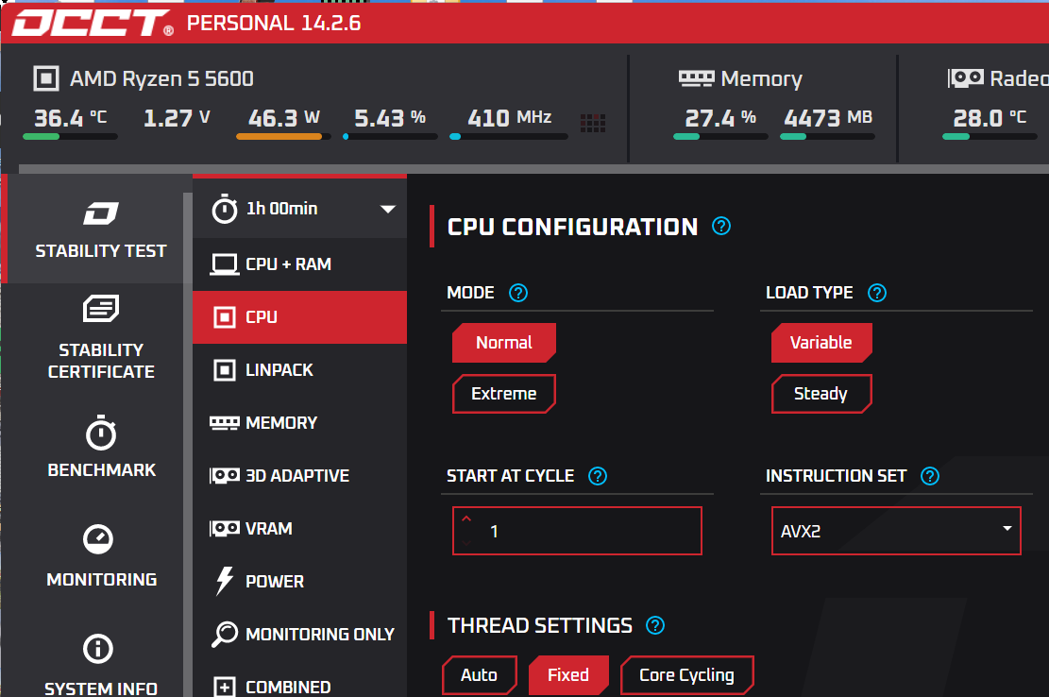1049x697 pixels.
Task: Choose Variable load type
Action: coord(821,343)
